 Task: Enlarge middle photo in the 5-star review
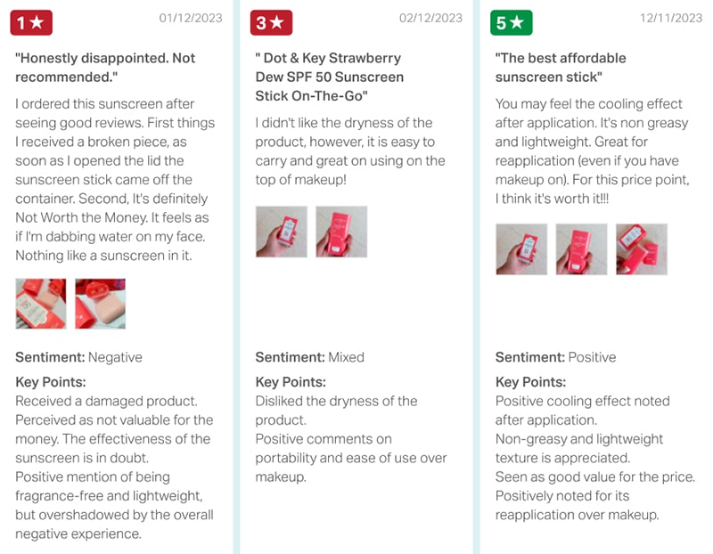click(581, 248)
